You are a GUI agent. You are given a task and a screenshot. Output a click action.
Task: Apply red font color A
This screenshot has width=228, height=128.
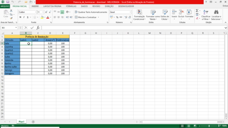[x=48, y=17]
